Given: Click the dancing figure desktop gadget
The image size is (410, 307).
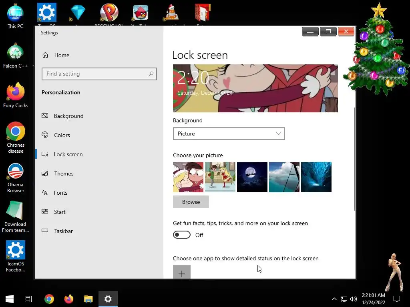Looking at the screenshot, I should point(394,272).
